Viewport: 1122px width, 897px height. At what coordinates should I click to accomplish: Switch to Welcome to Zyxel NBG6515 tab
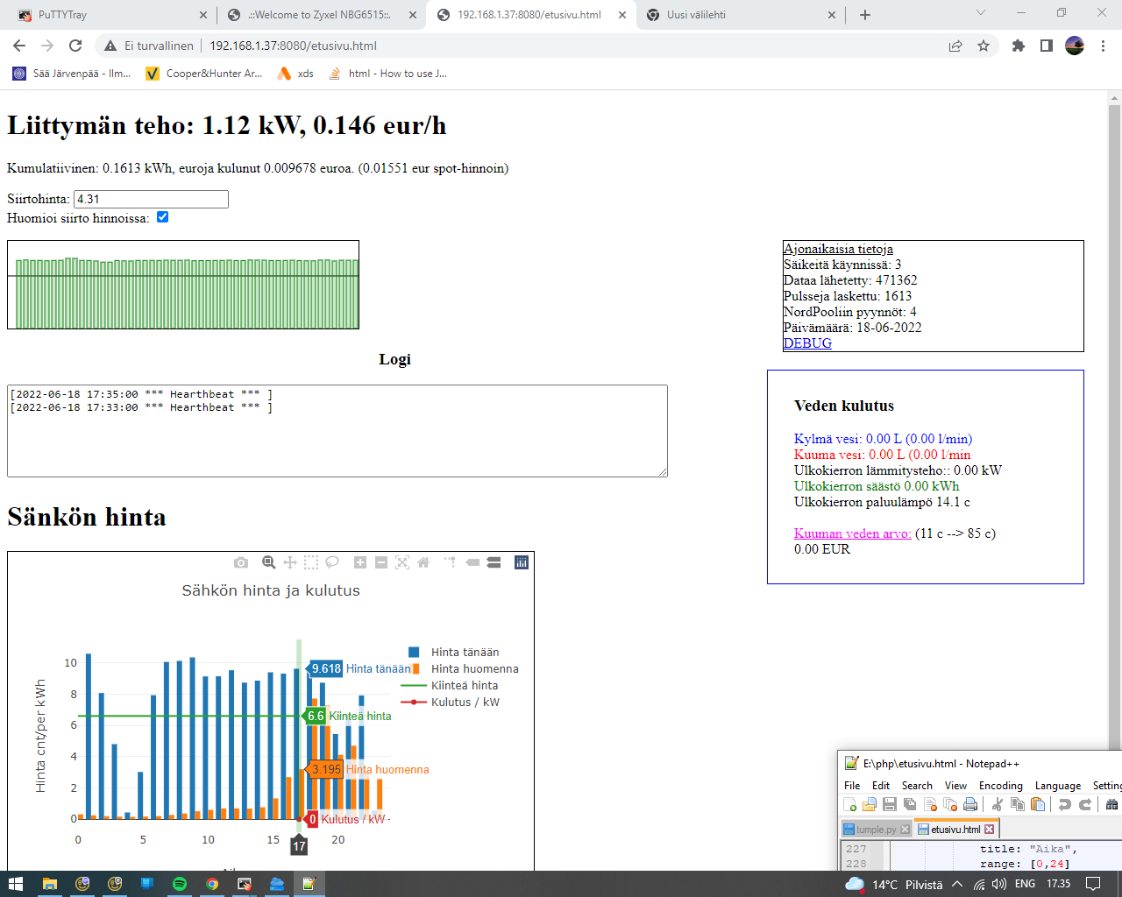tap(321, 15)
